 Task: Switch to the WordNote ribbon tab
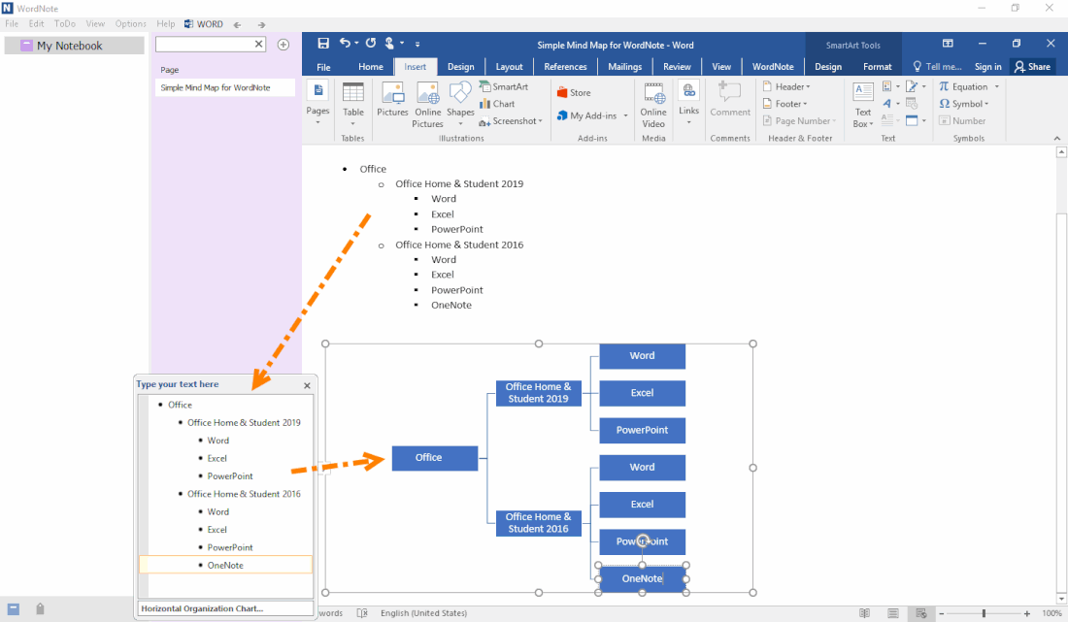[773, 67]
